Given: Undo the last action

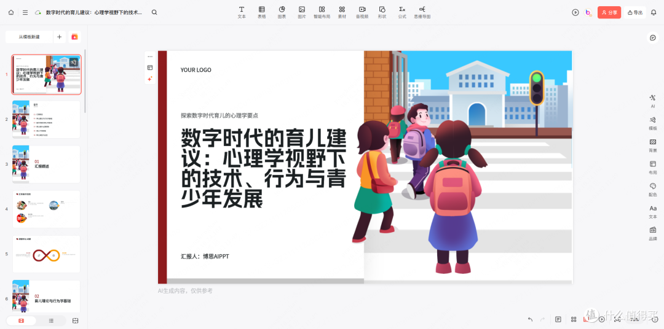Looking at the screenshot, I should click(530, 319).
